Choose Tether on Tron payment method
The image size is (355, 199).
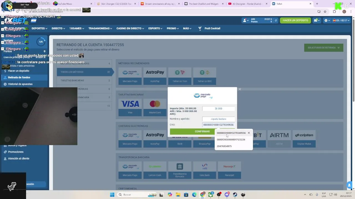click(180, 76)
